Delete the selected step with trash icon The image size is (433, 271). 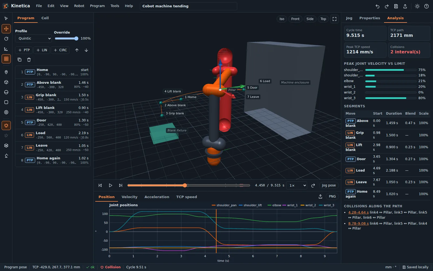pos(29,60)
